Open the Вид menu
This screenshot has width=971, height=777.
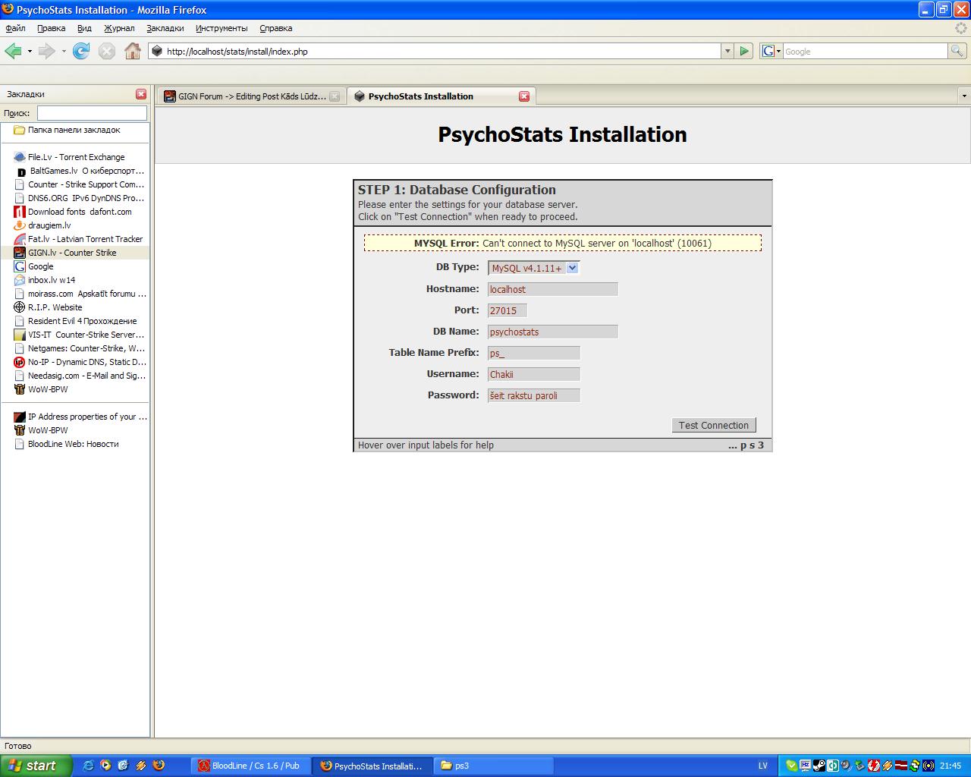pyautogui.click(x=84, y=28)
